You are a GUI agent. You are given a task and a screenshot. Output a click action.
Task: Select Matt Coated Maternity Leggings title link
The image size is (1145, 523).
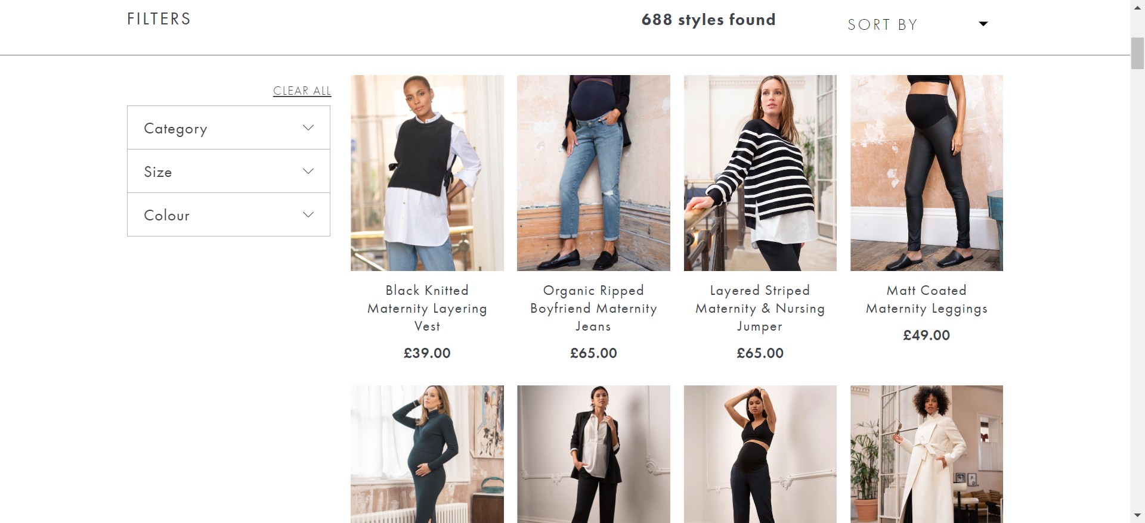point(926,300)
